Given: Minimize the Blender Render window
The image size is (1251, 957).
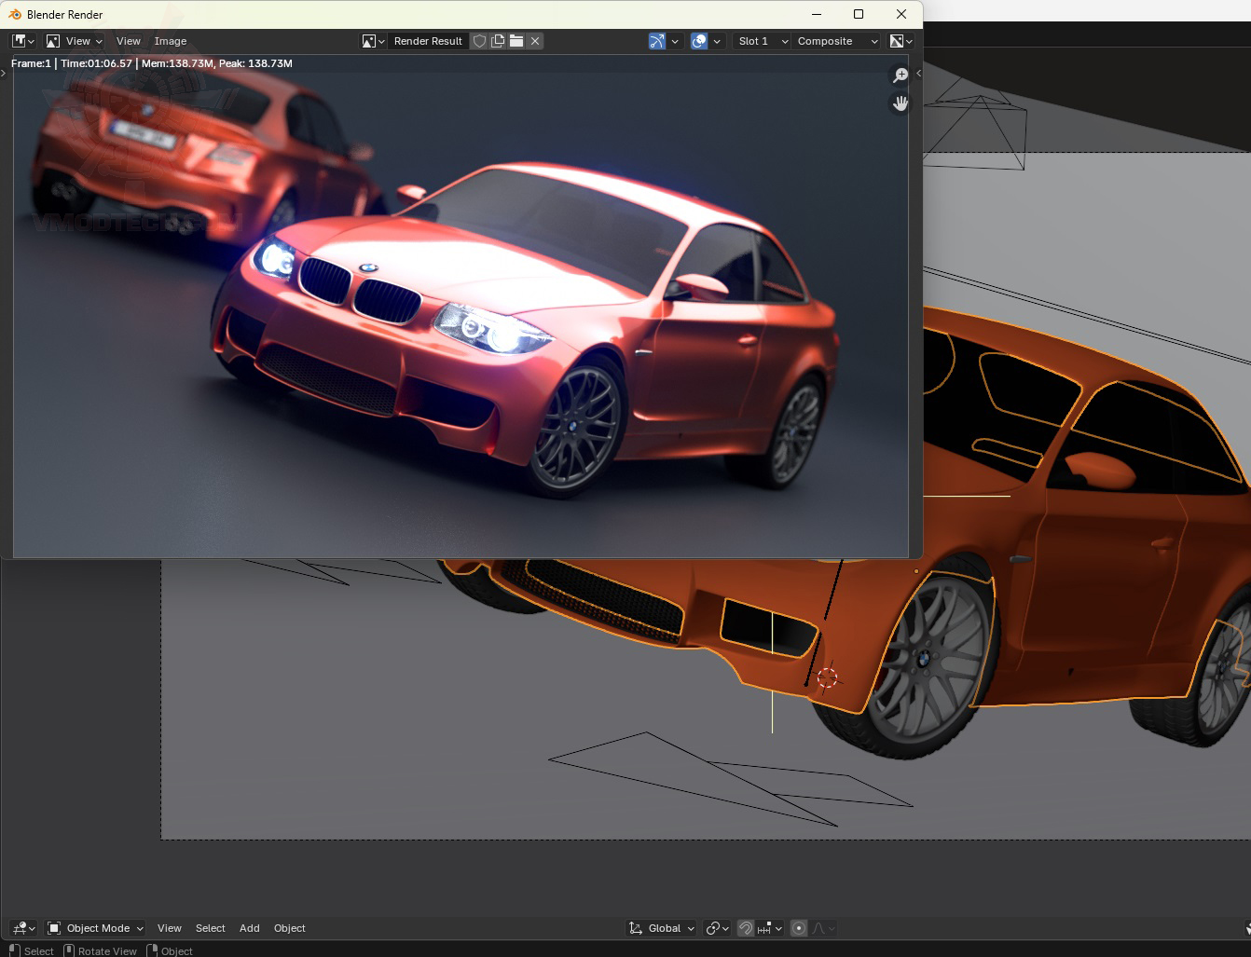Looking at the screenshot, I should 817,14.
